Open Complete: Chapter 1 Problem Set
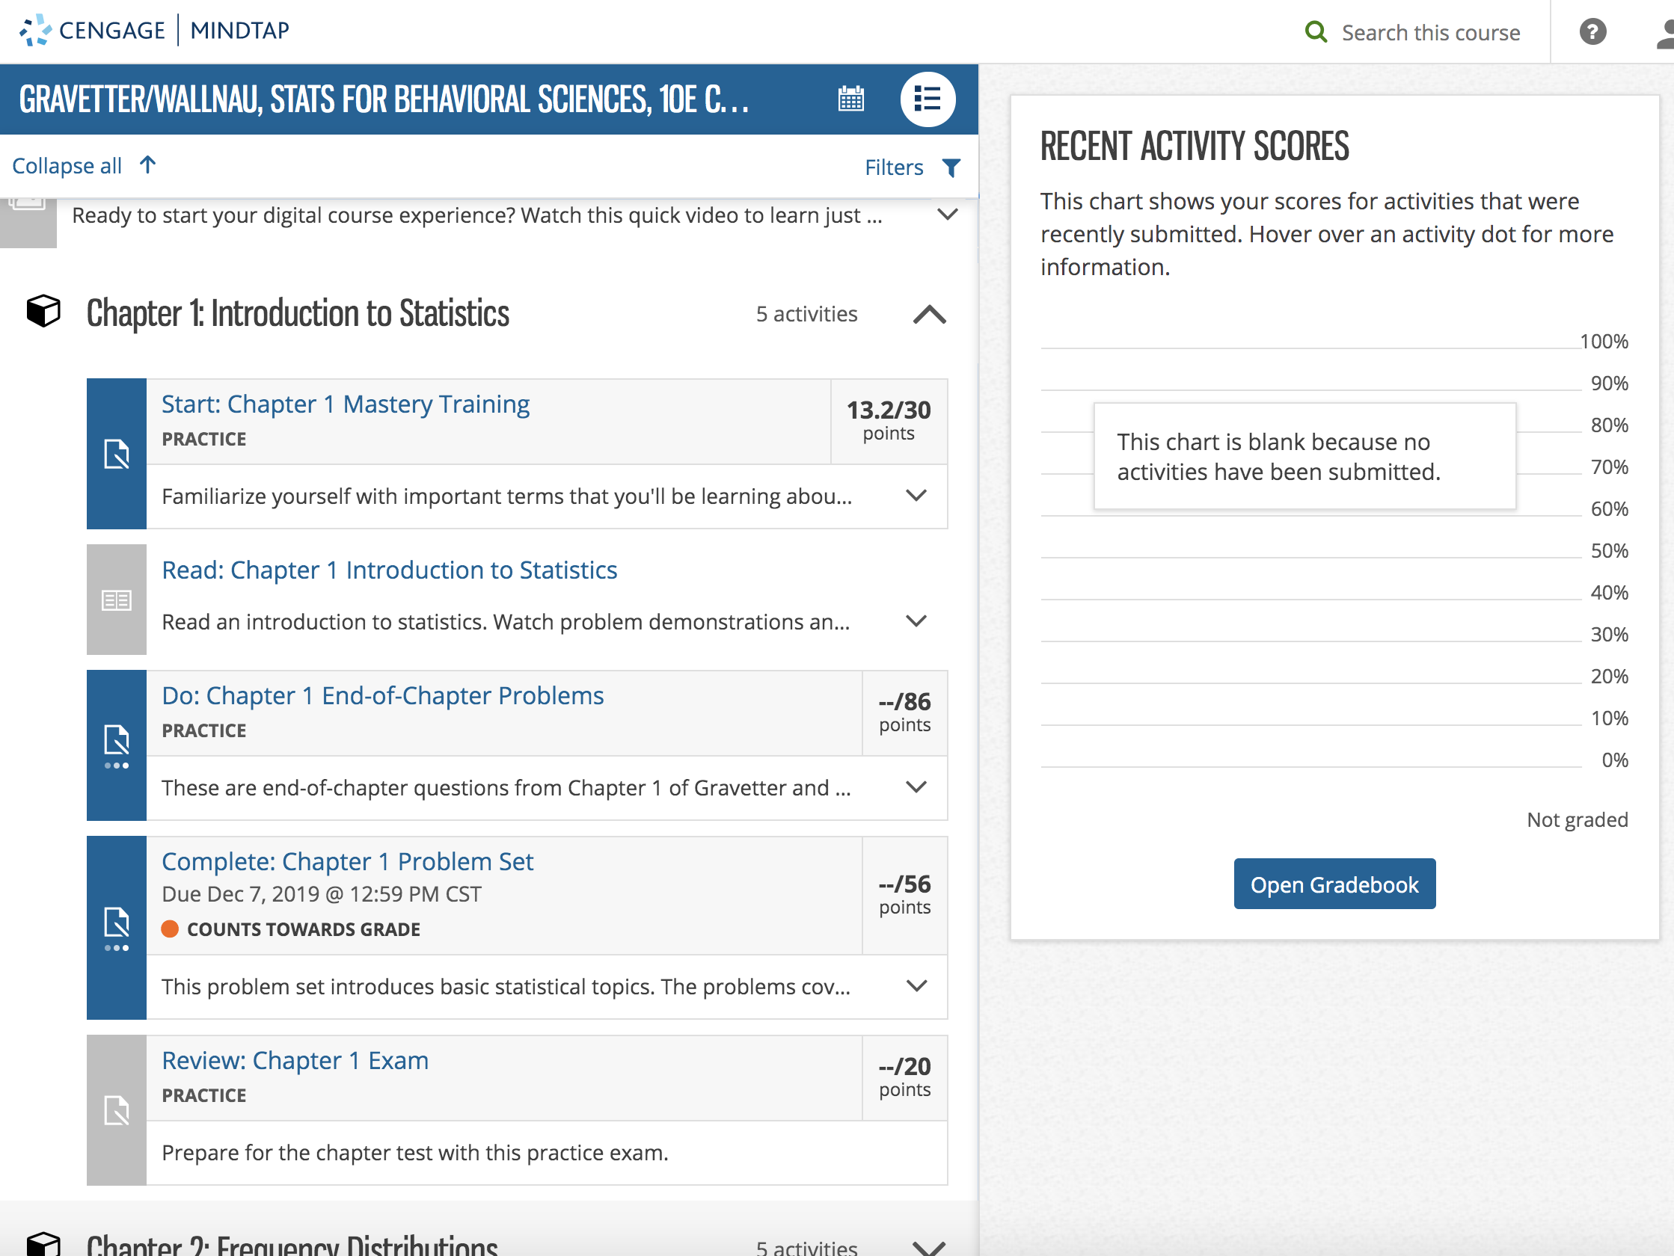Screen dimensions: 1674x1256 coord(347,861)
